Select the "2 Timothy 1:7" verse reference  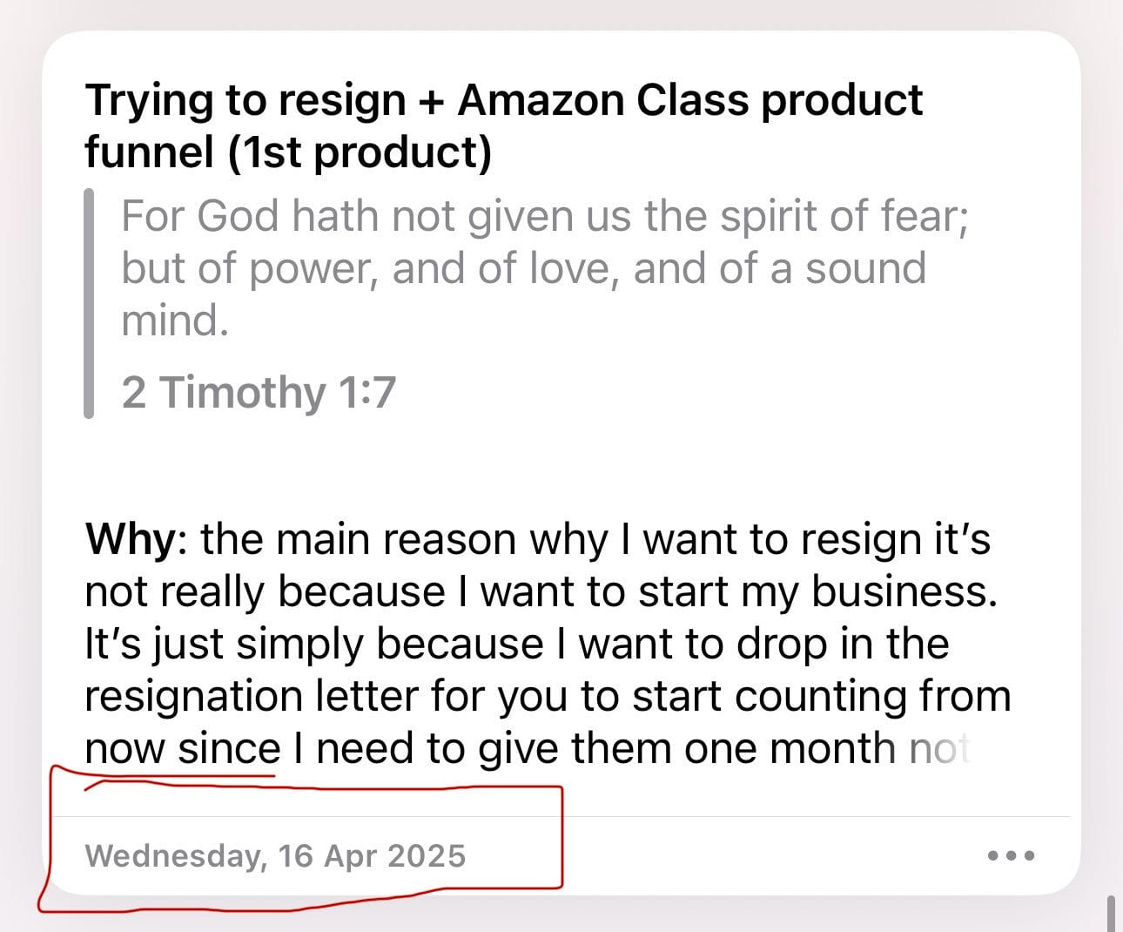point(259,392)
